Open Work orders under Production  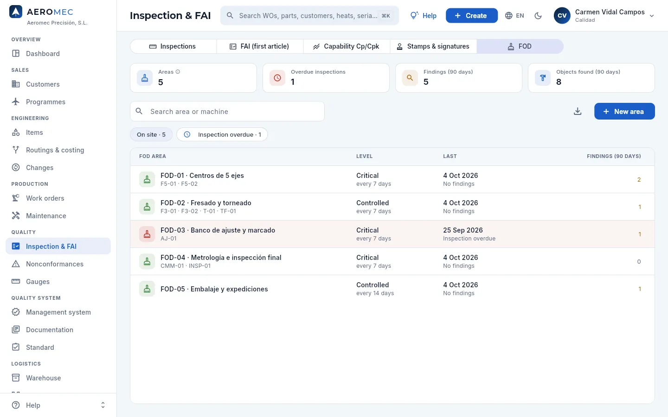pos(58,198)
